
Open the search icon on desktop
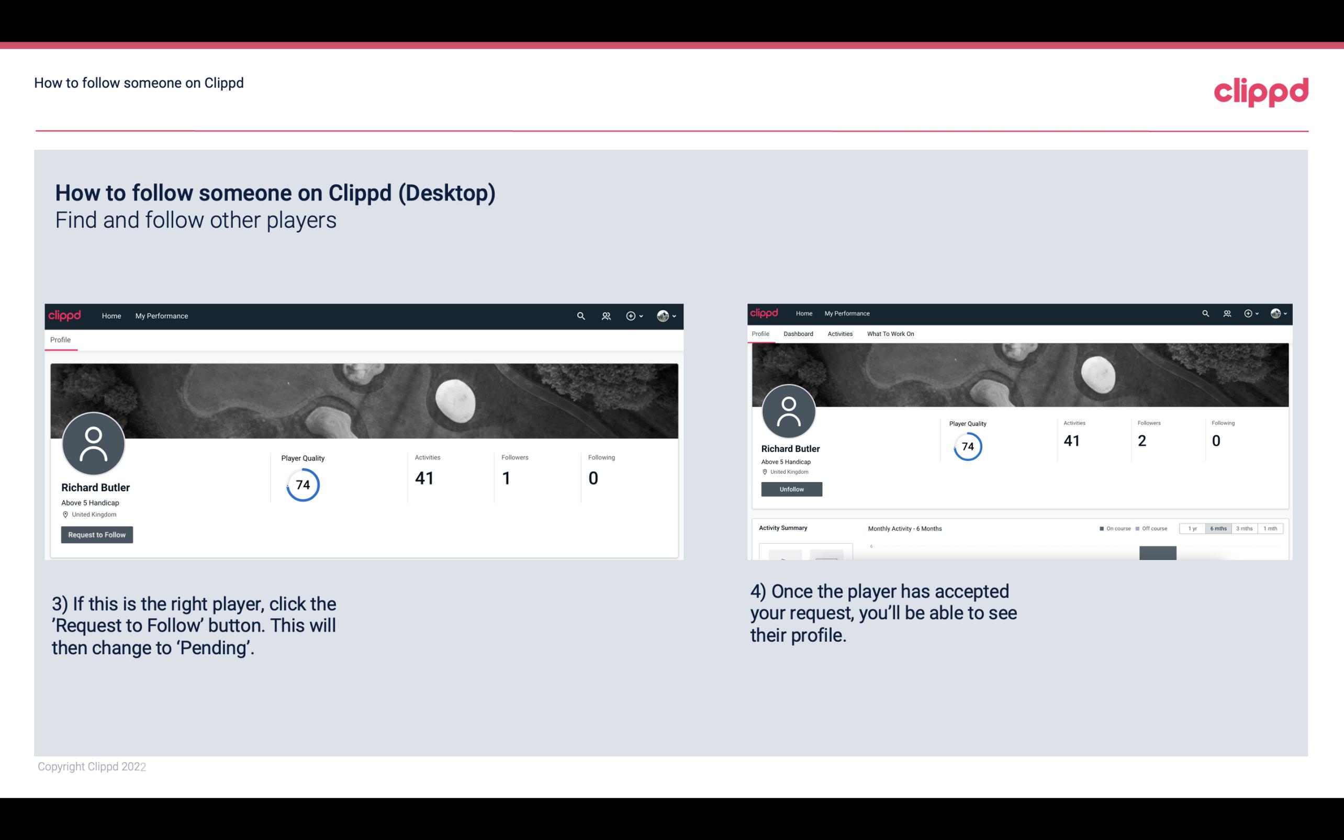click(579, 316)
